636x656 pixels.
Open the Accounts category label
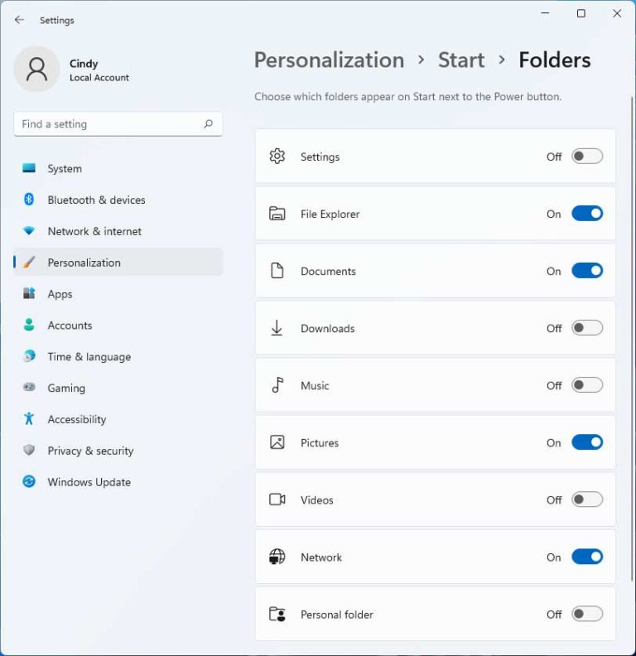click(x=70, y=325)
